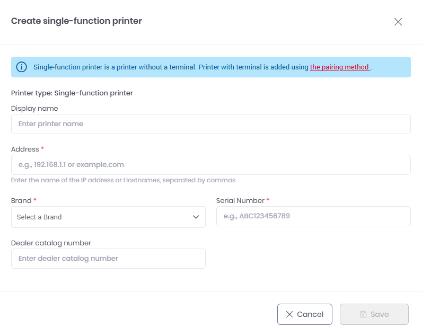Click the X icon inside the Cancel button
This screenshot has height=336, width=422.
tap(289, 314)
